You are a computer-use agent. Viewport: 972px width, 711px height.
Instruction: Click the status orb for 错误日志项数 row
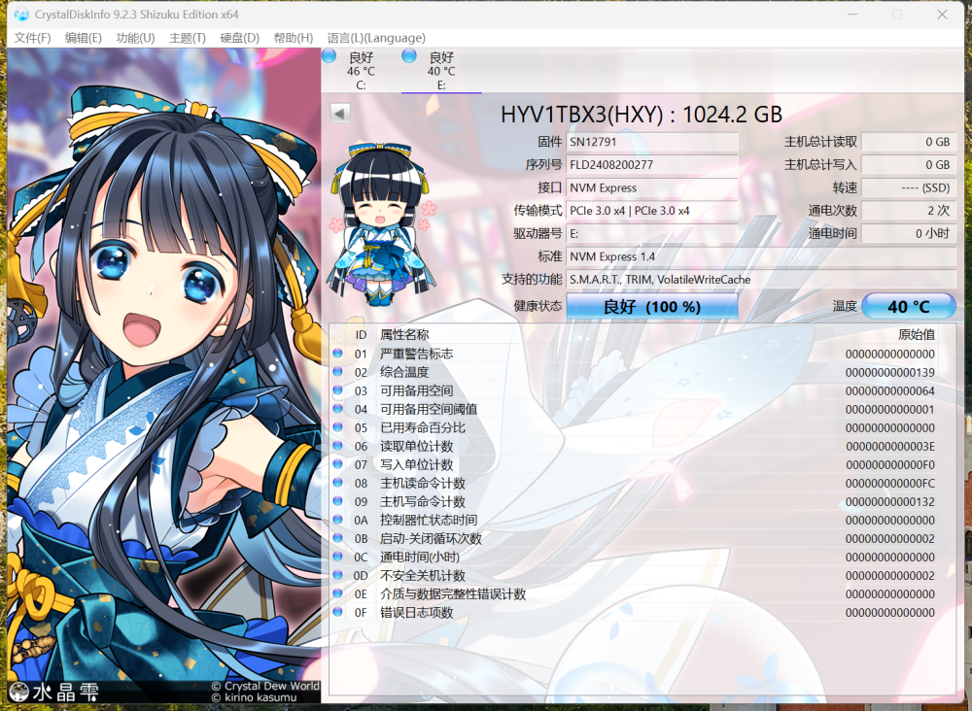[x=338, y=613]
